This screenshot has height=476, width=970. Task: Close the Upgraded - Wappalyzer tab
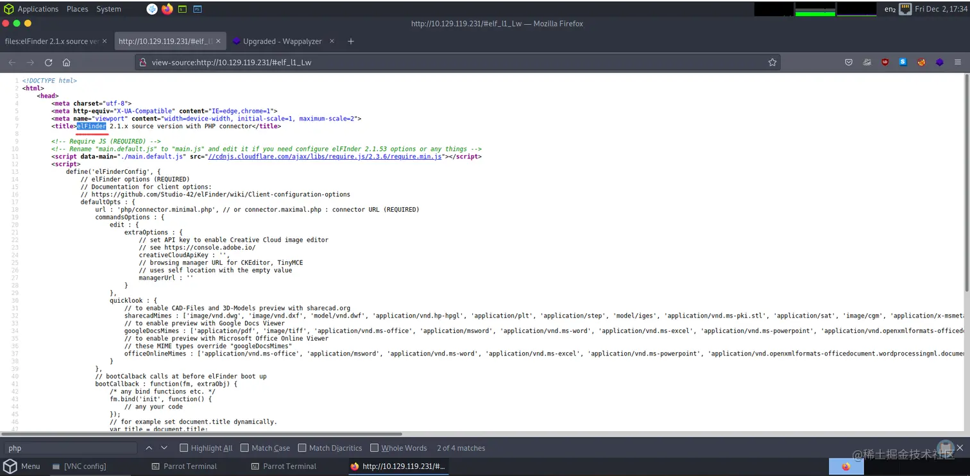point(332,41)
